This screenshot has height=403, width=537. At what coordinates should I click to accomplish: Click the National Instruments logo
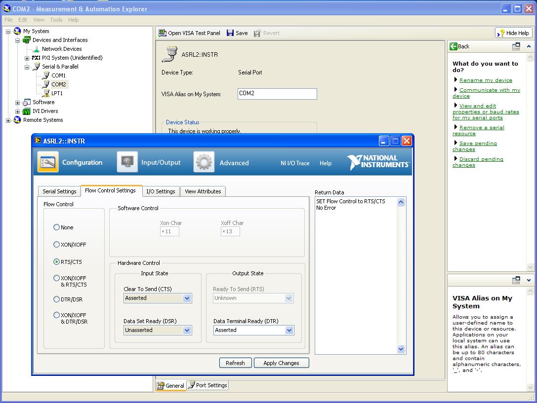378,162
